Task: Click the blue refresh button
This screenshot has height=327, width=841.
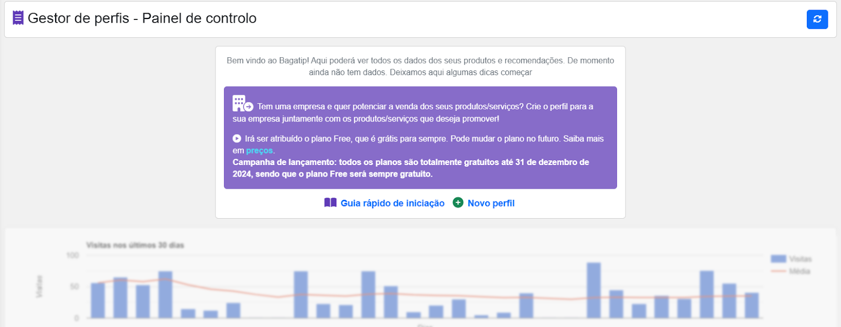Action: coord(817,19)
